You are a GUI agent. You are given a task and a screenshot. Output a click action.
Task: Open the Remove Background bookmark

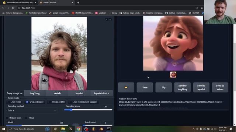coord(13,13)
